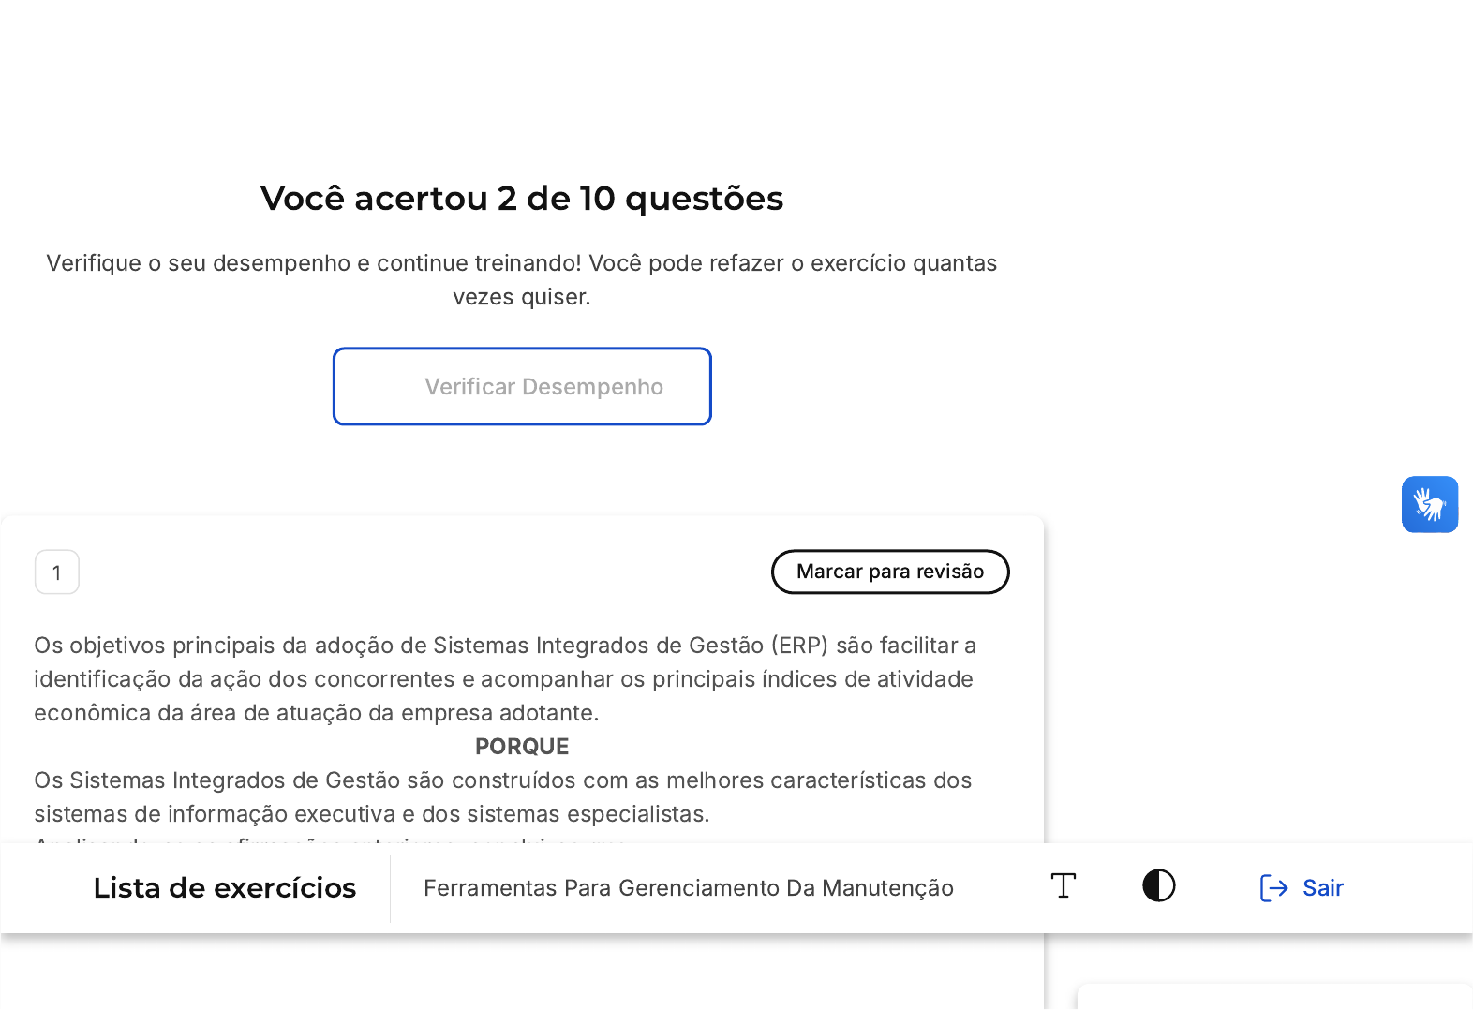Click the exit arrow icon beside Sair
This screenshot has height=1010, width=1473.
coord(1273,888)
